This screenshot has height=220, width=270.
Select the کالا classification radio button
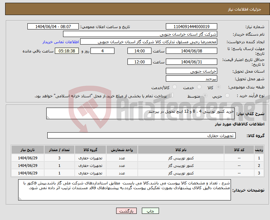click(219, 87)
